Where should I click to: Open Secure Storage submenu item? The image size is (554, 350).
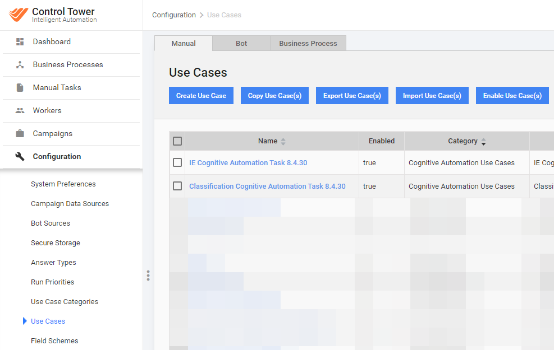click(55, 243)
